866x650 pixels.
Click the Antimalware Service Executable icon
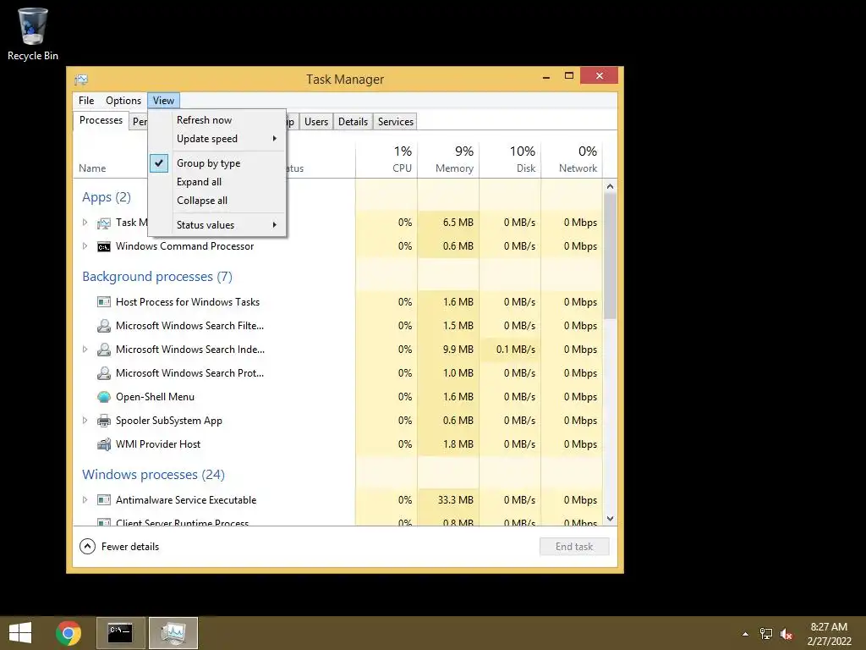pos(104,500)
